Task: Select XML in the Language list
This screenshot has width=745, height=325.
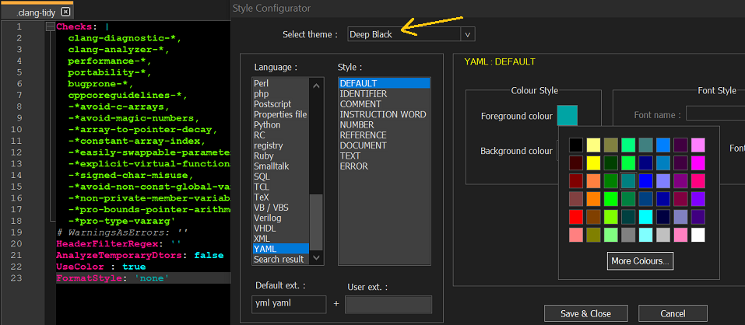Action: [280, 239]
